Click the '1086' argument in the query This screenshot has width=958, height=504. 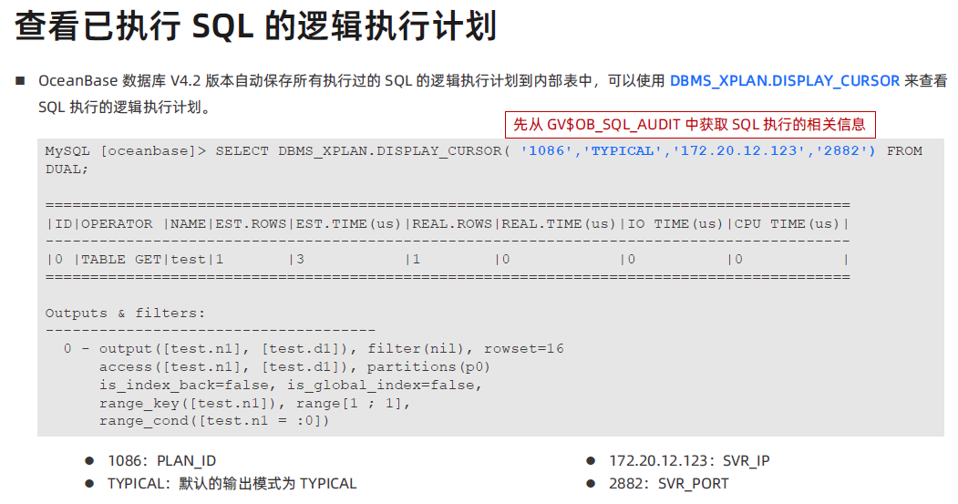click(546, 151)
